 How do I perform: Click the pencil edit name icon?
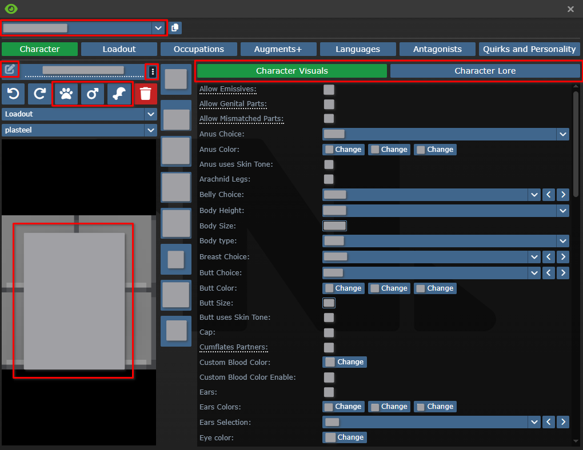tap(10, 70)
